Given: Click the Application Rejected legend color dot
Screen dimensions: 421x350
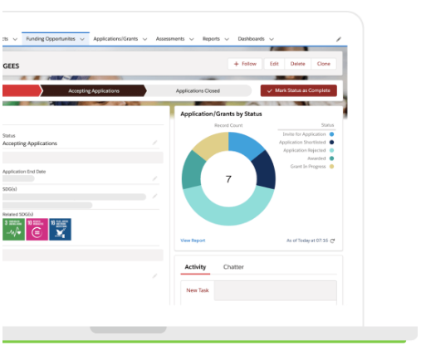Looking at the screenshot, I should [331, 150].
